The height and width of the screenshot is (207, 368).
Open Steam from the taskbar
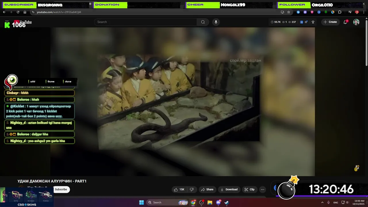[227, 202]
